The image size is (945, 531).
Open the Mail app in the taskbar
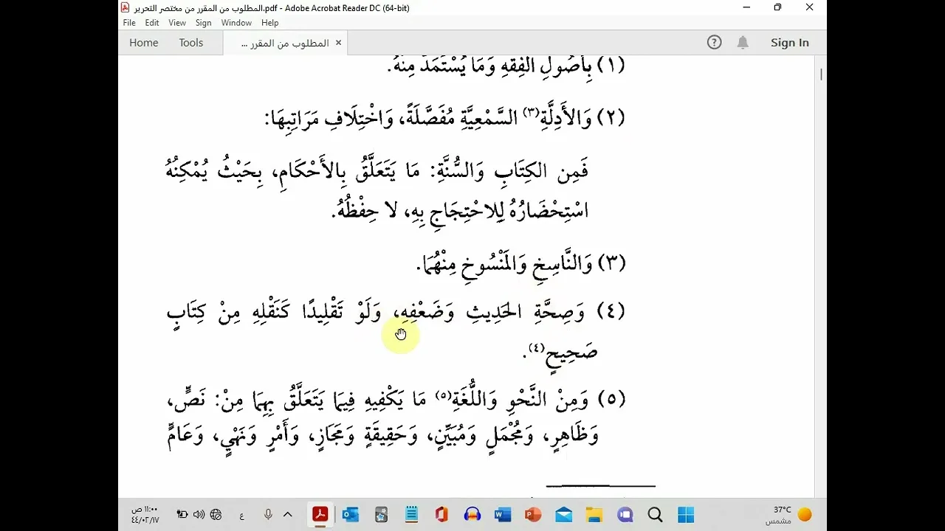click(x=564, y=514)
